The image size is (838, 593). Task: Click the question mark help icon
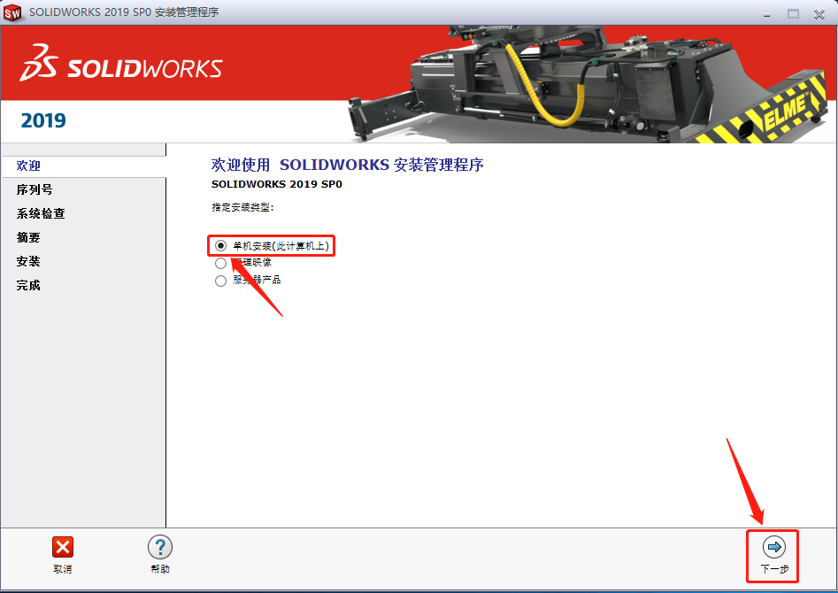[x=159, y=548]
